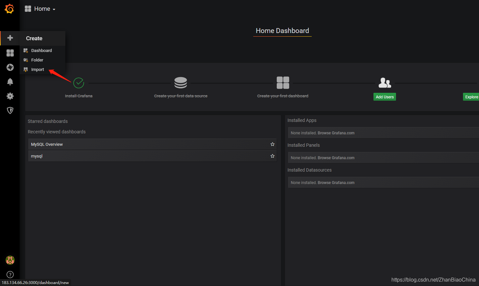This screenshot has width=479, height=286.
Task: Click the Starred dashboards heading
Action: click(48, 121)
